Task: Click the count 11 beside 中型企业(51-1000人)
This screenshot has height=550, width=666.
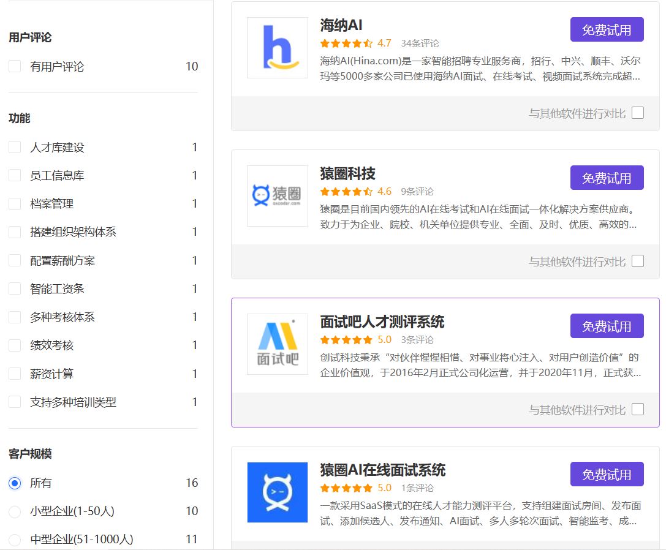Action: point(192,540)
